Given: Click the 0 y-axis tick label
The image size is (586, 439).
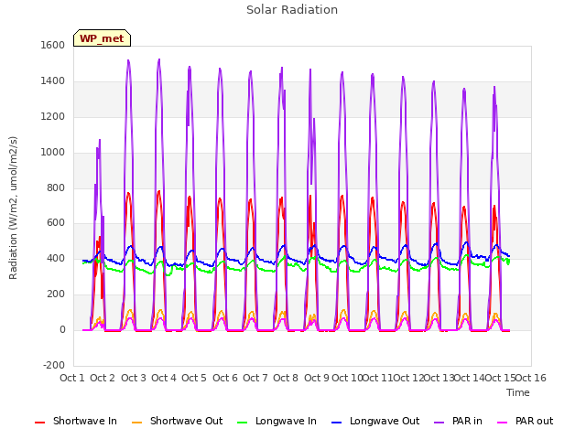Looking at the screenshot, I should (62, 330).
